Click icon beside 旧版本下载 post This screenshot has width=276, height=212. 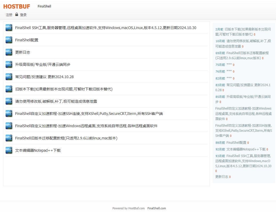coord(9,89)
